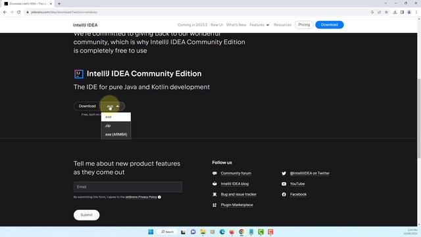Screen dimensions: 421x237
Task: Click the Plugin Marketplace grid icon
Action: pos(214,205)
